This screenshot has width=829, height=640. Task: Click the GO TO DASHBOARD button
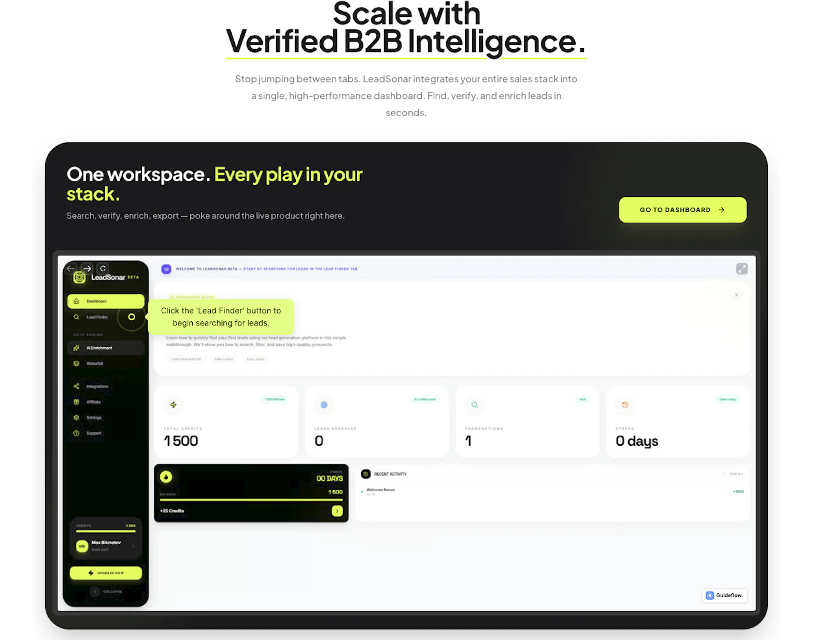(682, 210)
